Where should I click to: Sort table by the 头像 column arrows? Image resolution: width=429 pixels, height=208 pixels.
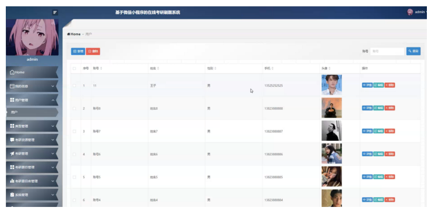tap(329, 69)
